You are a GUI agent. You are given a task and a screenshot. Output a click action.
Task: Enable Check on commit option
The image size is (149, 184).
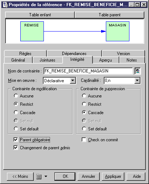click(x=84, y=140)
